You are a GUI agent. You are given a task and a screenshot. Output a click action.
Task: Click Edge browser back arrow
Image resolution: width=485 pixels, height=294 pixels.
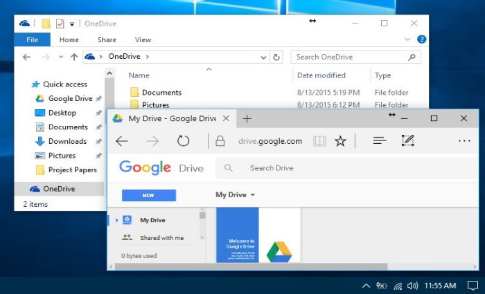(x=122, y=141)
